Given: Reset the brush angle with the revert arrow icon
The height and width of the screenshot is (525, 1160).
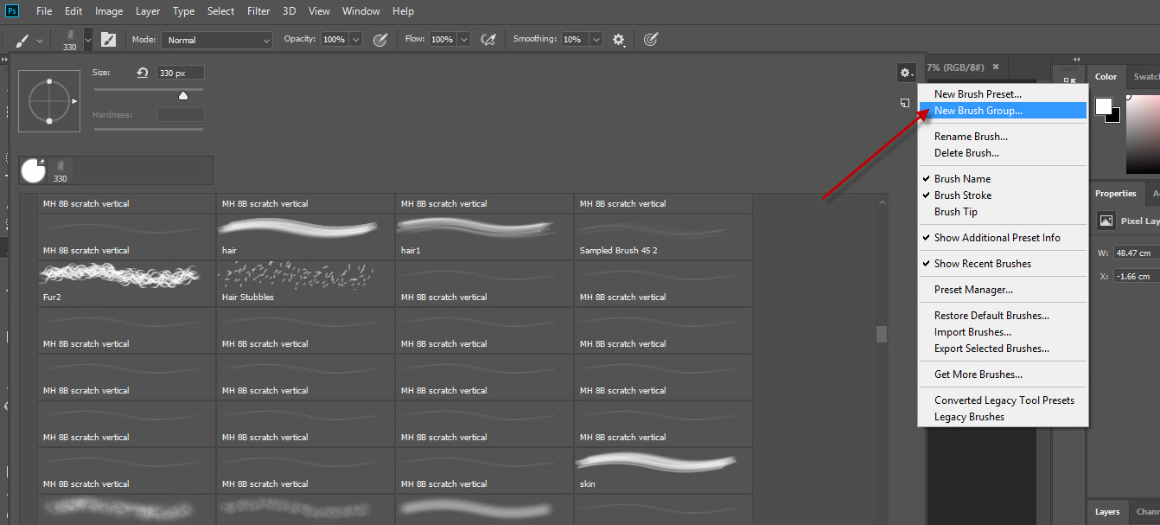Looking at the screenshot, I should (143, 73).
